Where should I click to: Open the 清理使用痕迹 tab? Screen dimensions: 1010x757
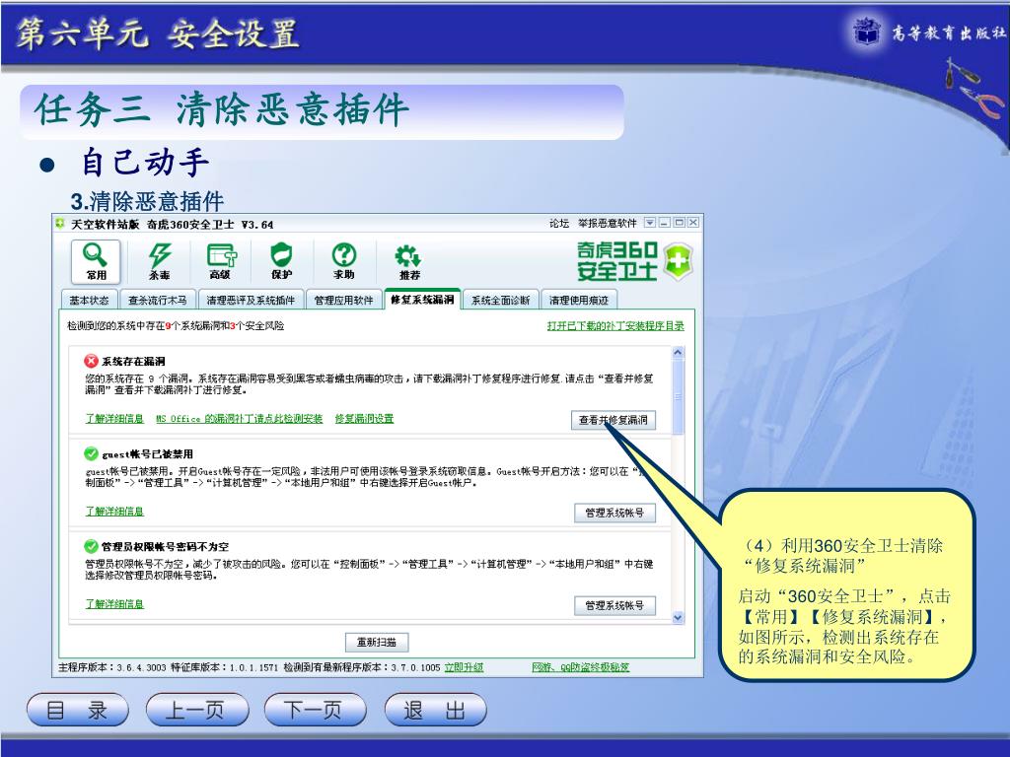coord(578,300)
